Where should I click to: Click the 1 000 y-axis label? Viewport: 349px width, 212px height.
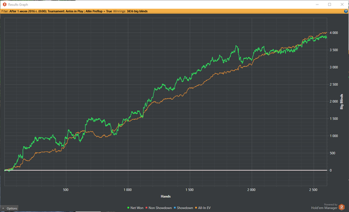[334, 136]
